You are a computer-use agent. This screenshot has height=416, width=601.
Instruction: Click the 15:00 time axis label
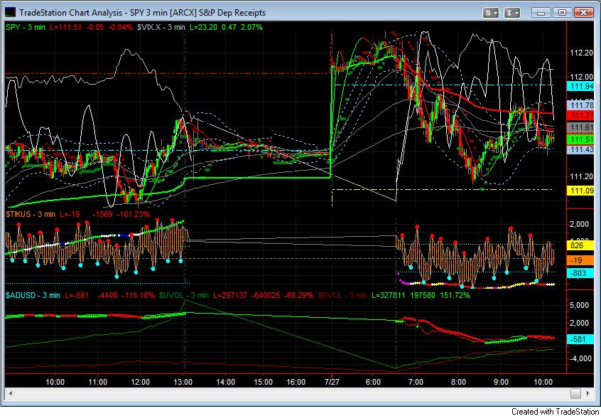[x=263, y=382]
